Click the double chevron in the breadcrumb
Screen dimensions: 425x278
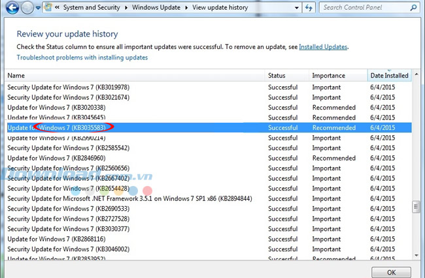coord(57,8)
